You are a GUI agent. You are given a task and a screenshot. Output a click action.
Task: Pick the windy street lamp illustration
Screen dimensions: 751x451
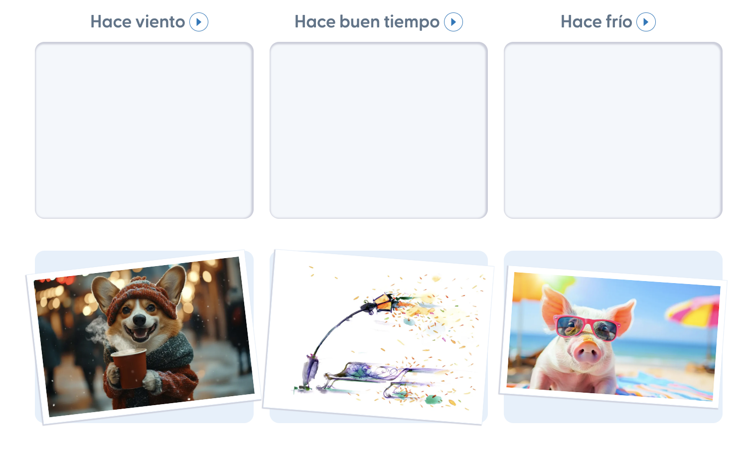click(x=379, y=337)
